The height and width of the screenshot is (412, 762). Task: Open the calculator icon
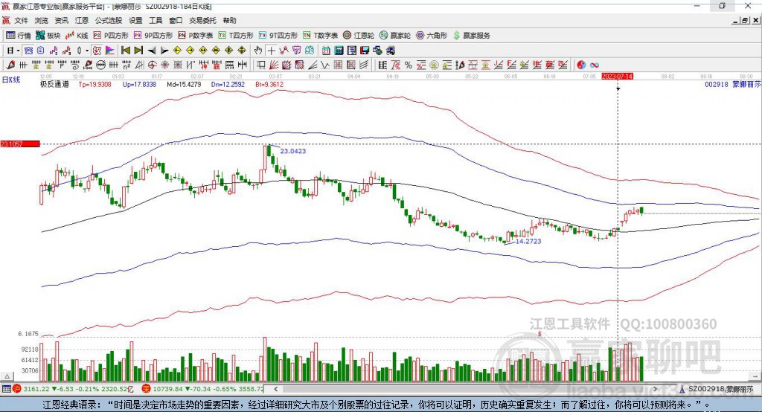339,51
